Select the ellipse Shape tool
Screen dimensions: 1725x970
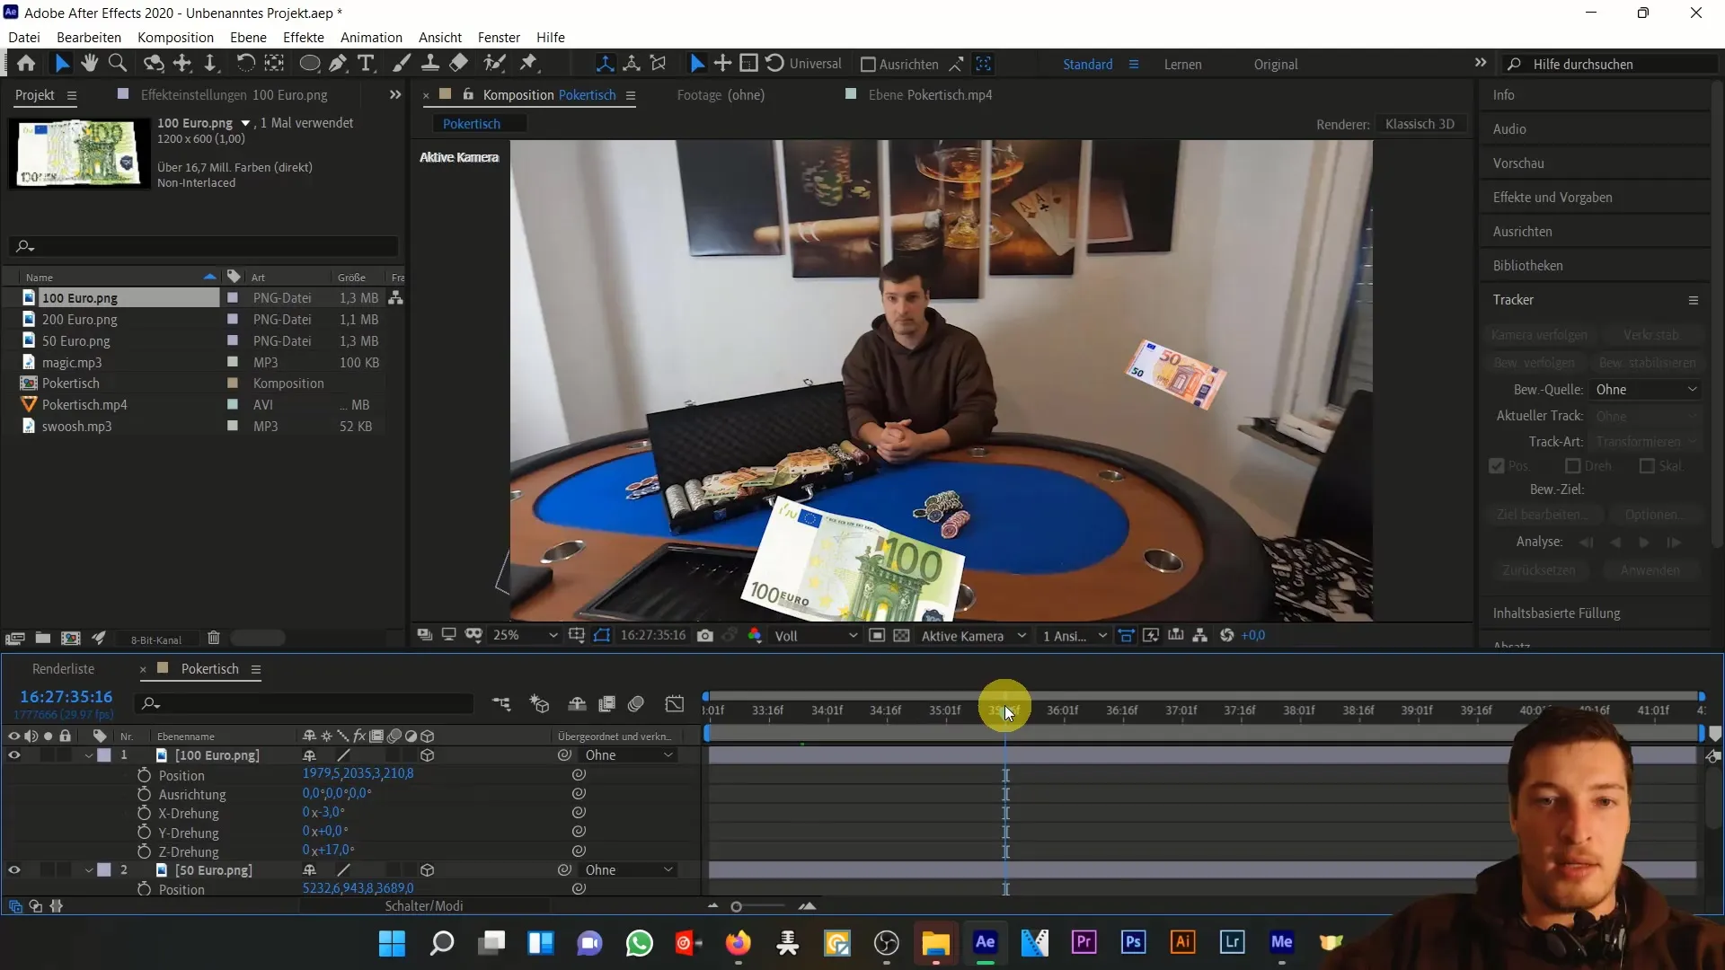[309, 64]
